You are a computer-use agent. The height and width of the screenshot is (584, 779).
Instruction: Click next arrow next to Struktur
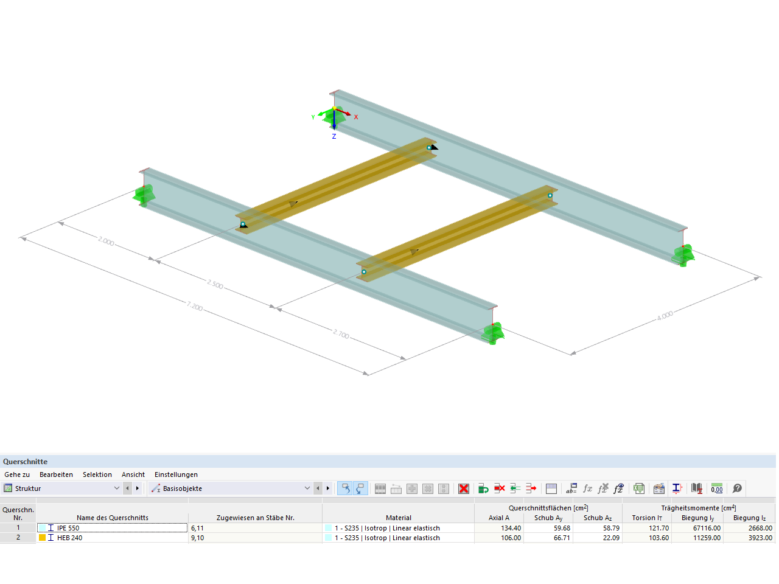[x=138, y=488]
